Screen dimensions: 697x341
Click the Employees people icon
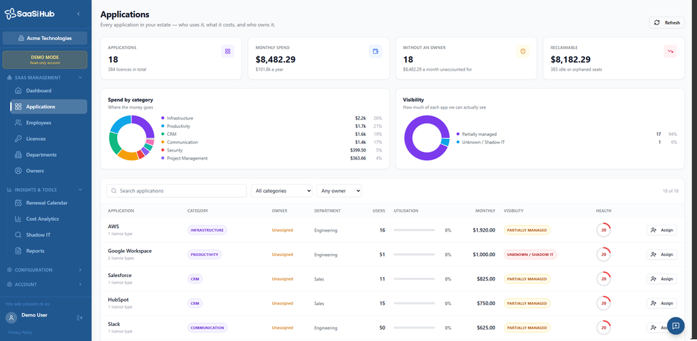(18, 122)
